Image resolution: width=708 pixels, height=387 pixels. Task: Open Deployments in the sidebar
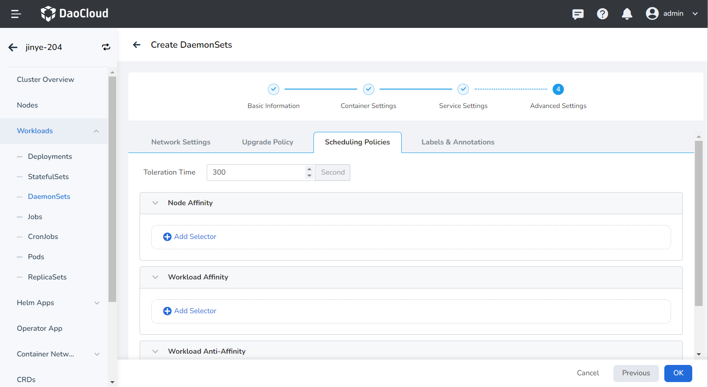tap(50, 157)
